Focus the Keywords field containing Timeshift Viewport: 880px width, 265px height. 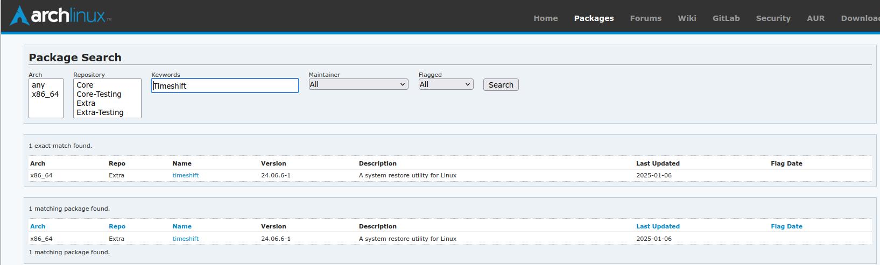point(225,85)
